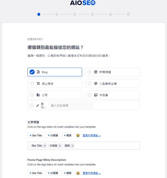
Task: Click the 作品集 portfolio icon
Action: 96,95
